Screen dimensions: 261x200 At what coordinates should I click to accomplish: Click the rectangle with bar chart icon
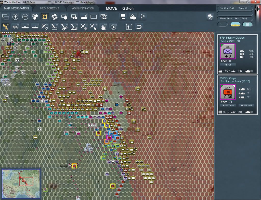coord(74,17)
